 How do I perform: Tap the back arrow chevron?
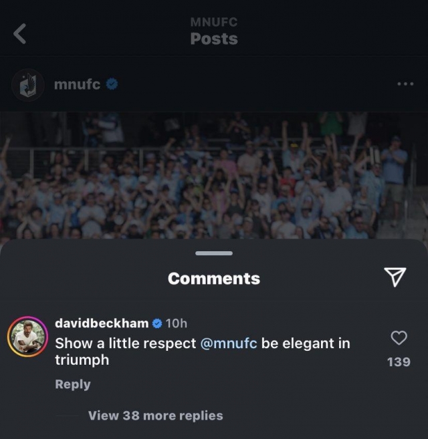[19, 33]
